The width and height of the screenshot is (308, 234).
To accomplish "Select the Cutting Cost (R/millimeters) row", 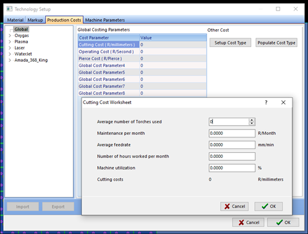I will coord(142,45).
